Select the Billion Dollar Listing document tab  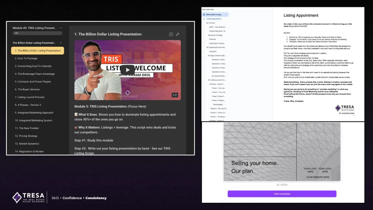(215, 15)
